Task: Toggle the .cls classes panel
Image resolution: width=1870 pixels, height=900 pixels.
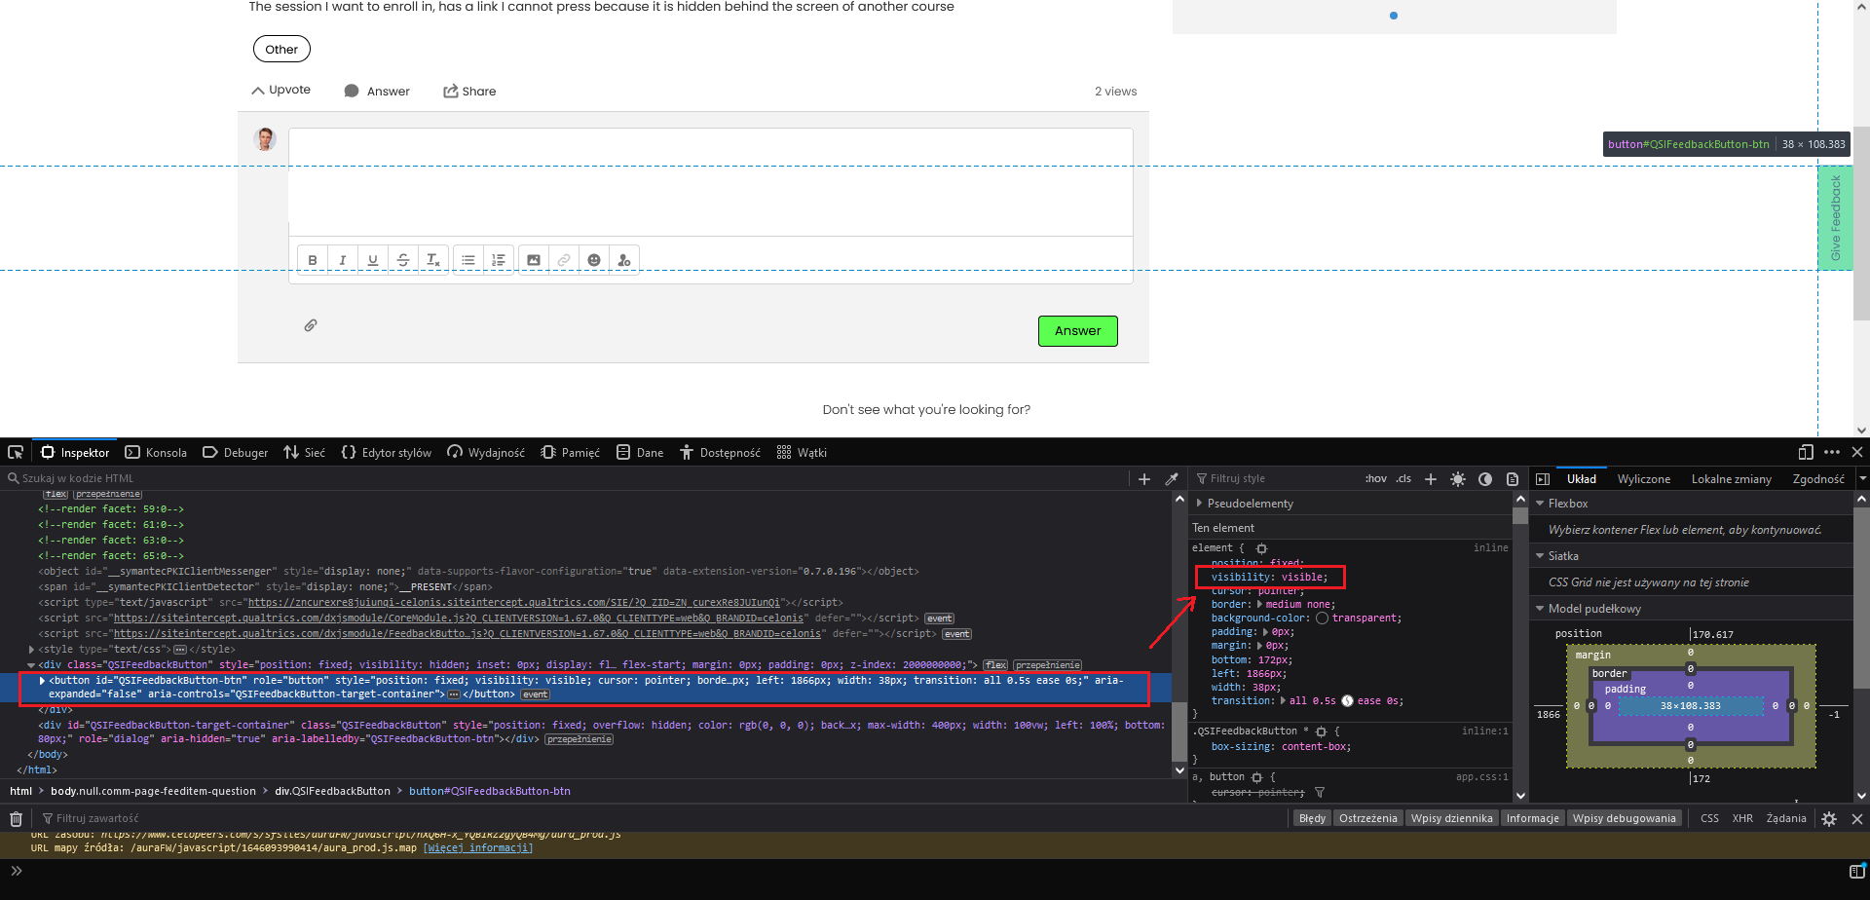Action: [1403, 478]
